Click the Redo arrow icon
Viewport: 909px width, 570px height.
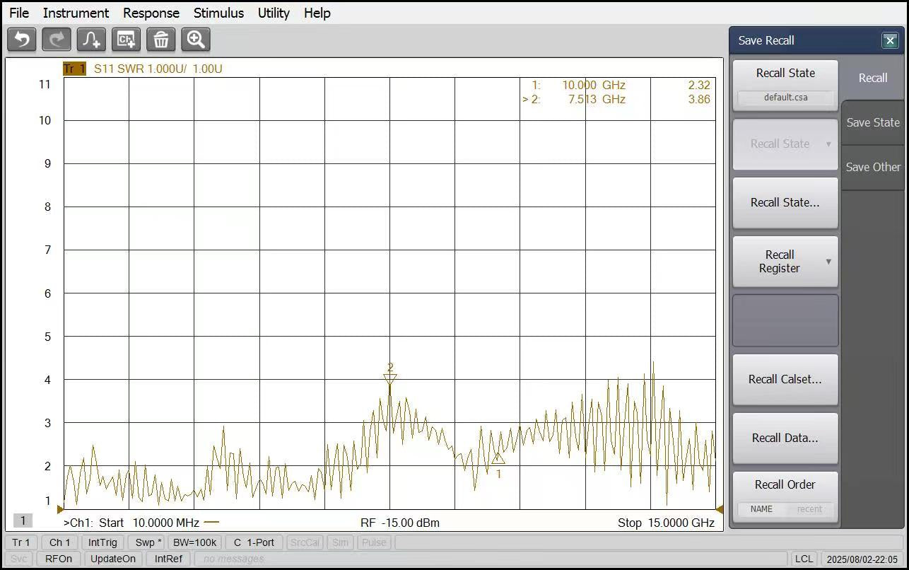coord(57,40)
